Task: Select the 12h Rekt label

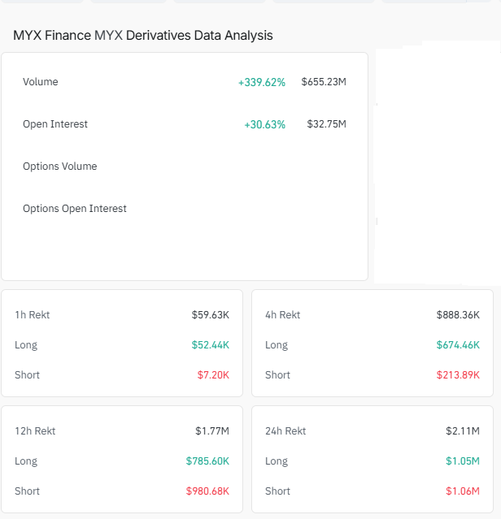Action: click(35, 431)
